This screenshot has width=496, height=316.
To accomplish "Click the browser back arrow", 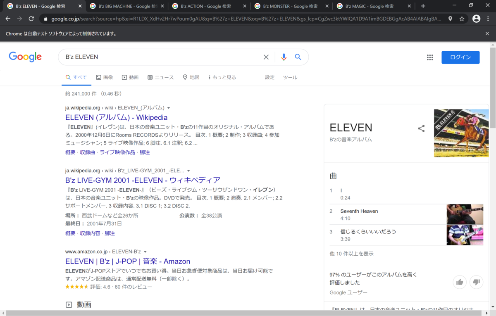I will click(x=8, y=19).
